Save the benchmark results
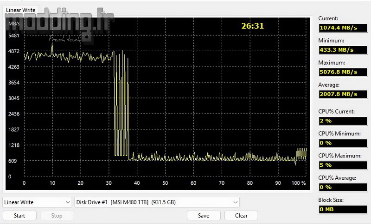 click(204, 216)
